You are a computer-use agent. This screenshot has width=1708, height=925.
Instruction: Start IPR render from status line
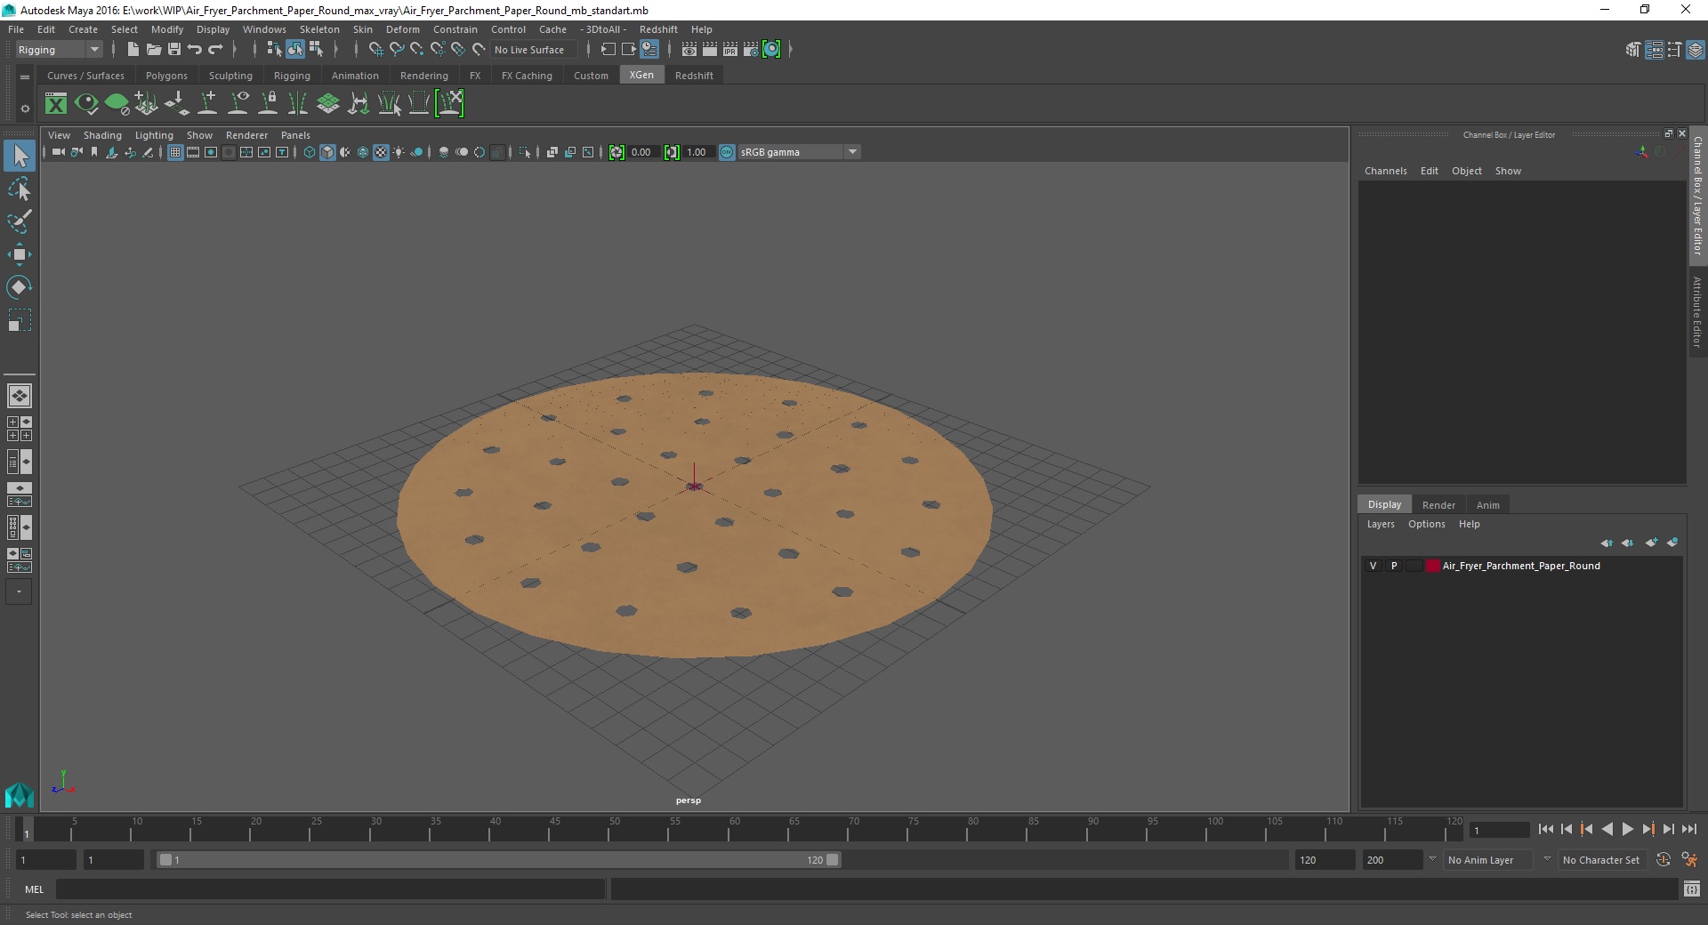[x=730, y=50]
